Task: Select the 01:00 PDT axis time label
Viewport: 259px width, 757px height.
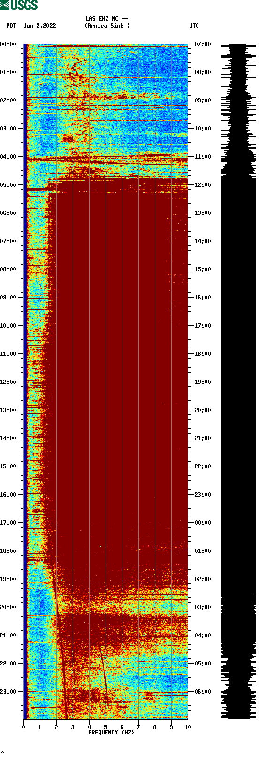Action: 8,72
